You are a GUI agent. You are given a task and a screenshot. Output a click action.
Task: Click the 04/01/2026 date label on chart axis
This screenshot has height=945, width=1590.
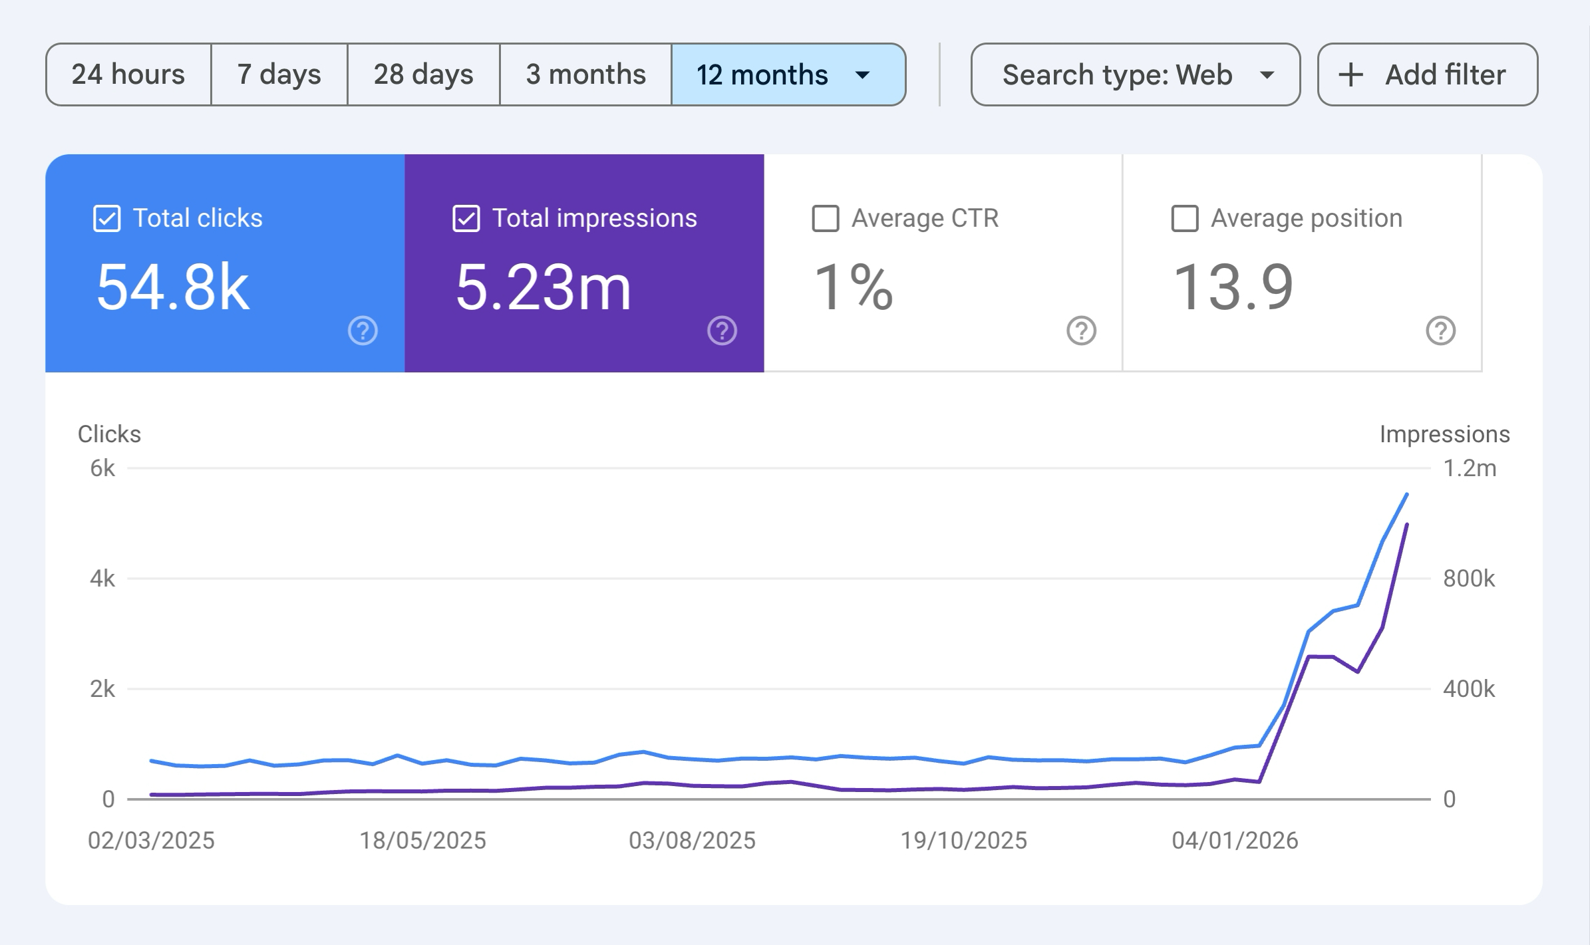coord(1235,841)
